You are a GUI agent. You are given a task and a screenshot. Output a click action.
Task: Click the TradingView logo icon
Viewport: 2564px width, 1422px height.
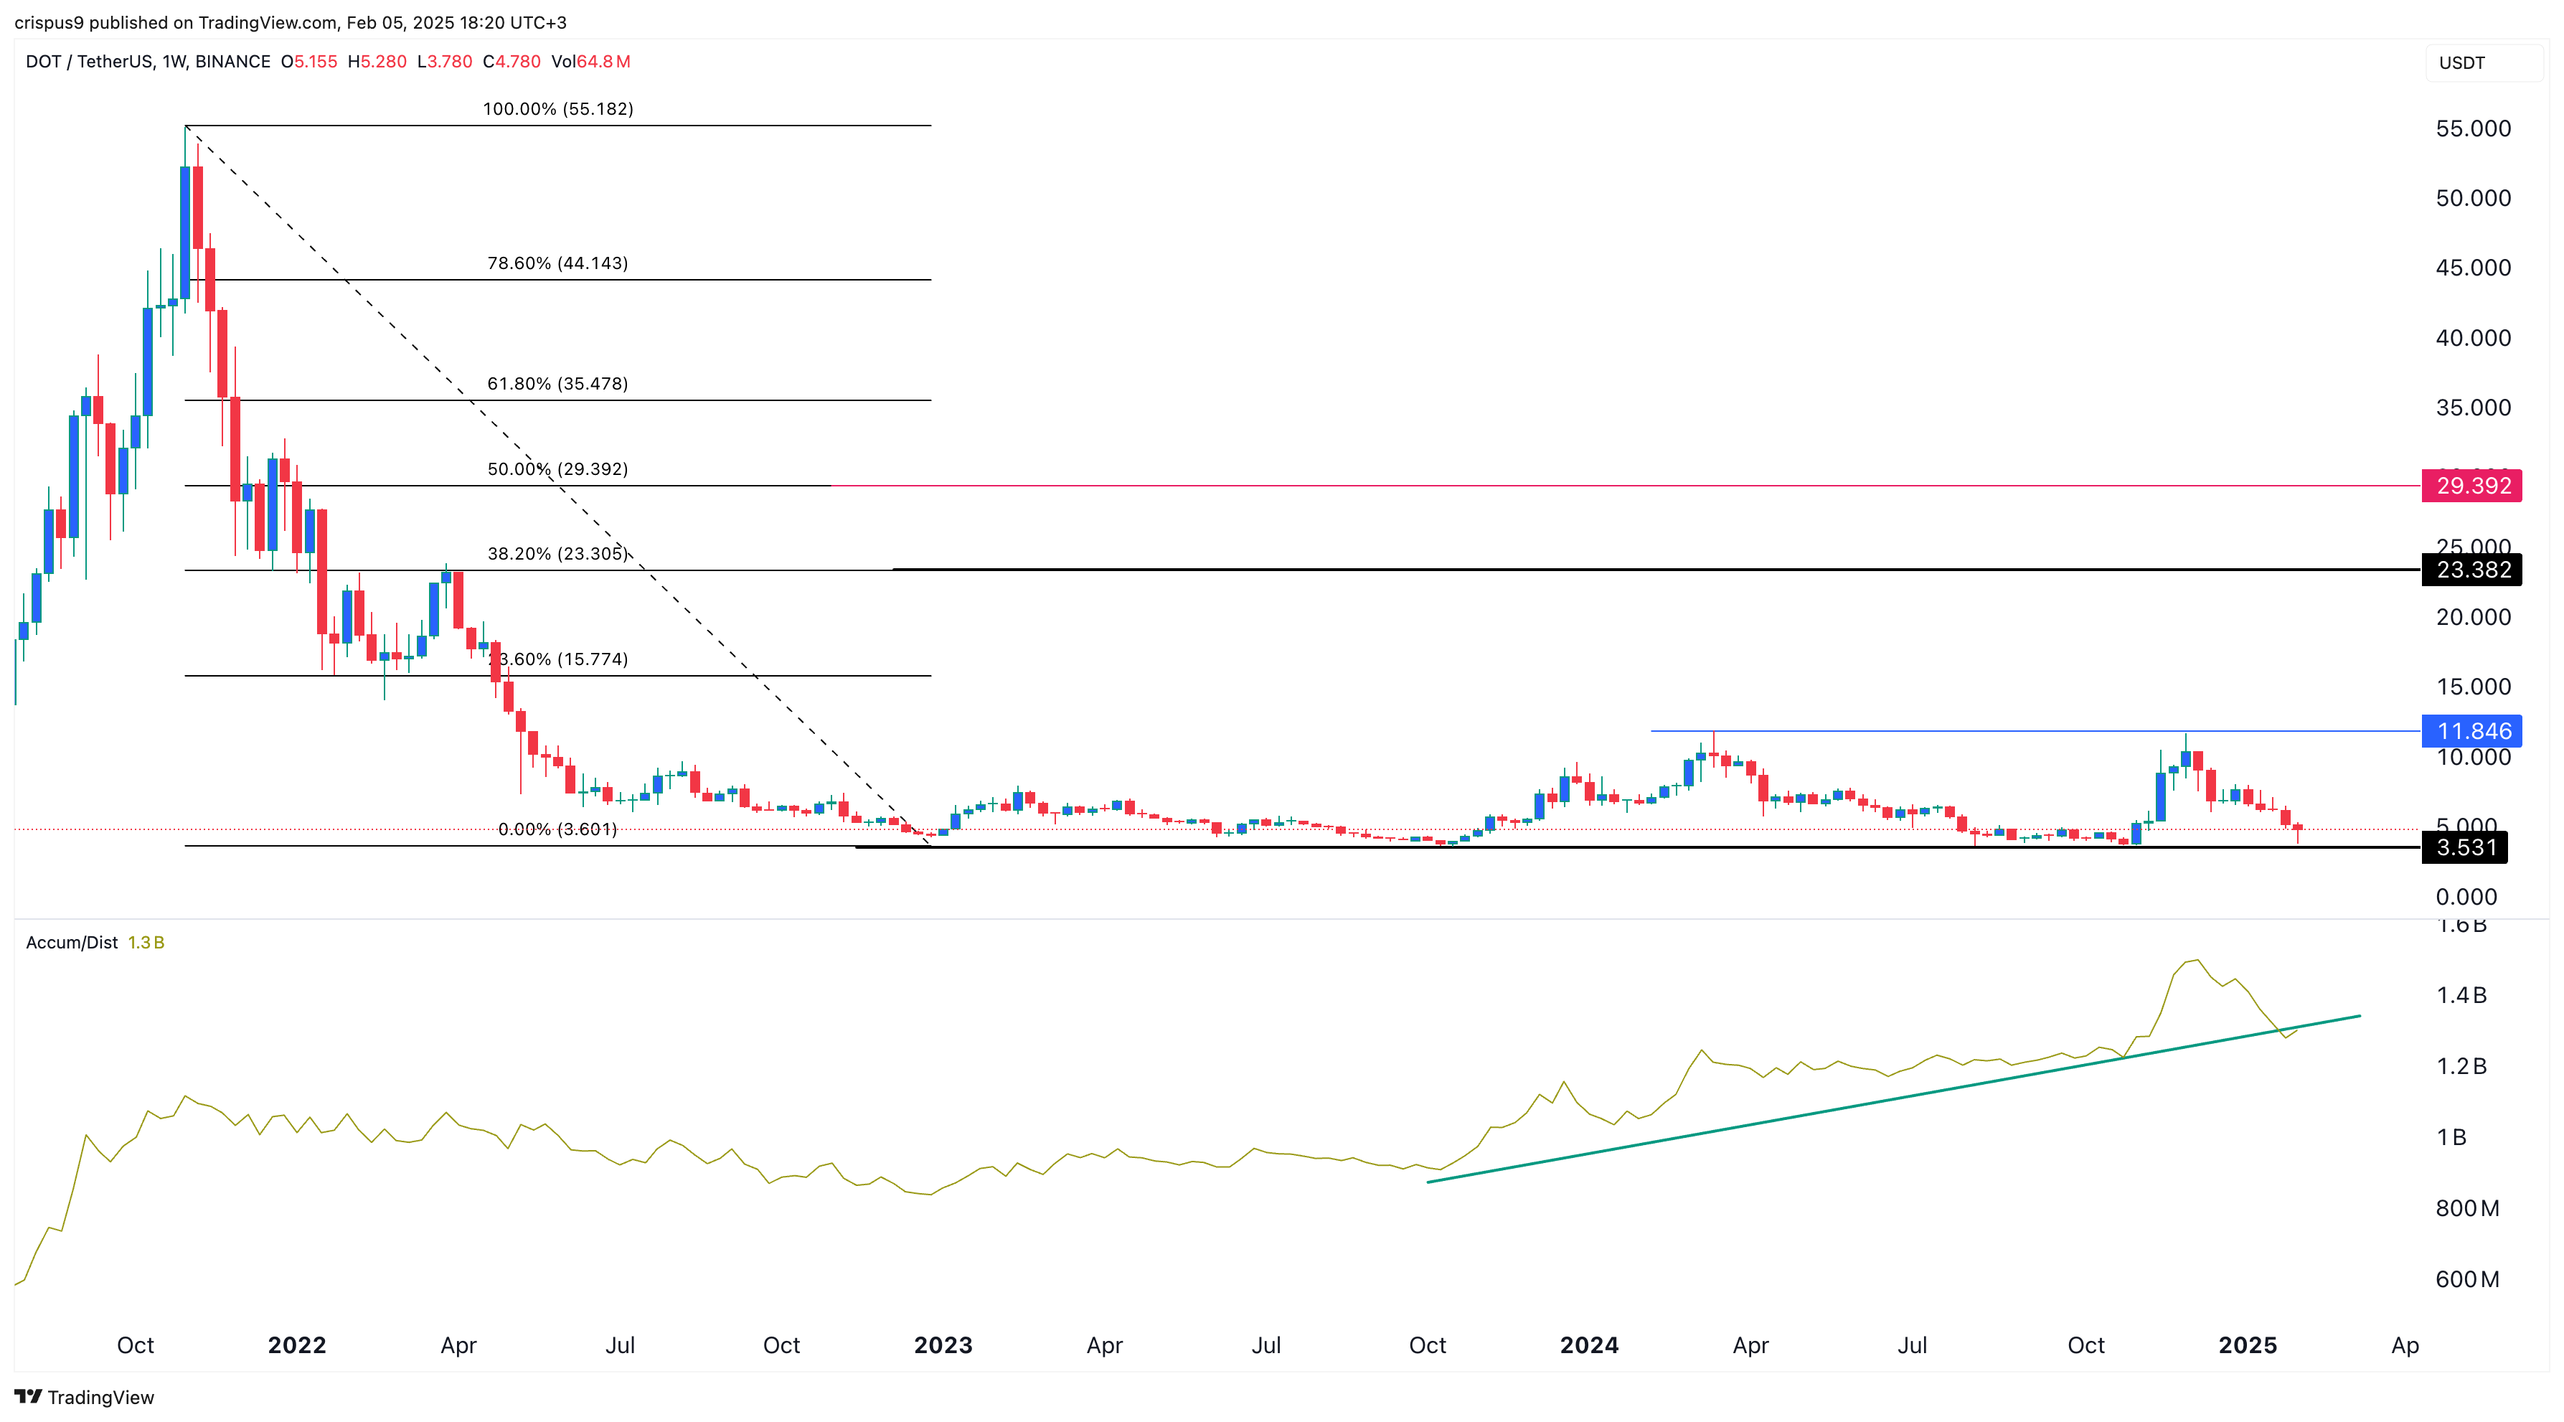click(x=28, y=1396)
